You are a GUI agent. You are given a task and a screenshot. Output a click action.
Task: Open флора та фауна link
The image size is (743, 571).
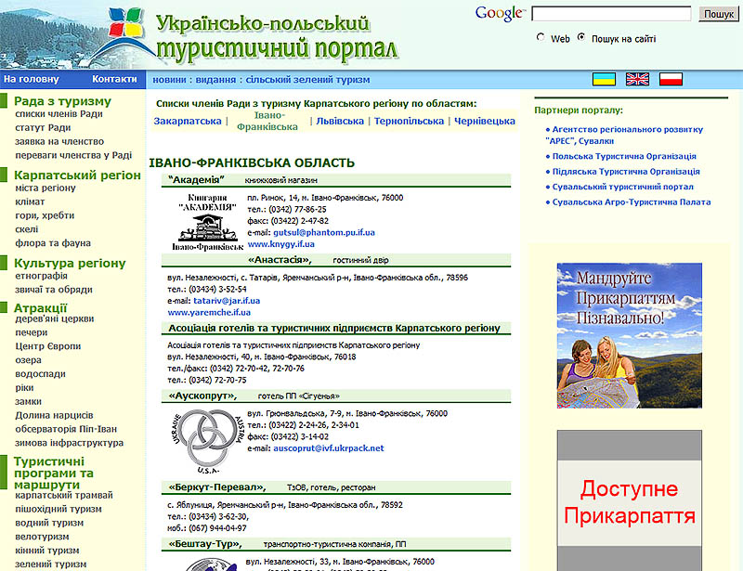53,242
